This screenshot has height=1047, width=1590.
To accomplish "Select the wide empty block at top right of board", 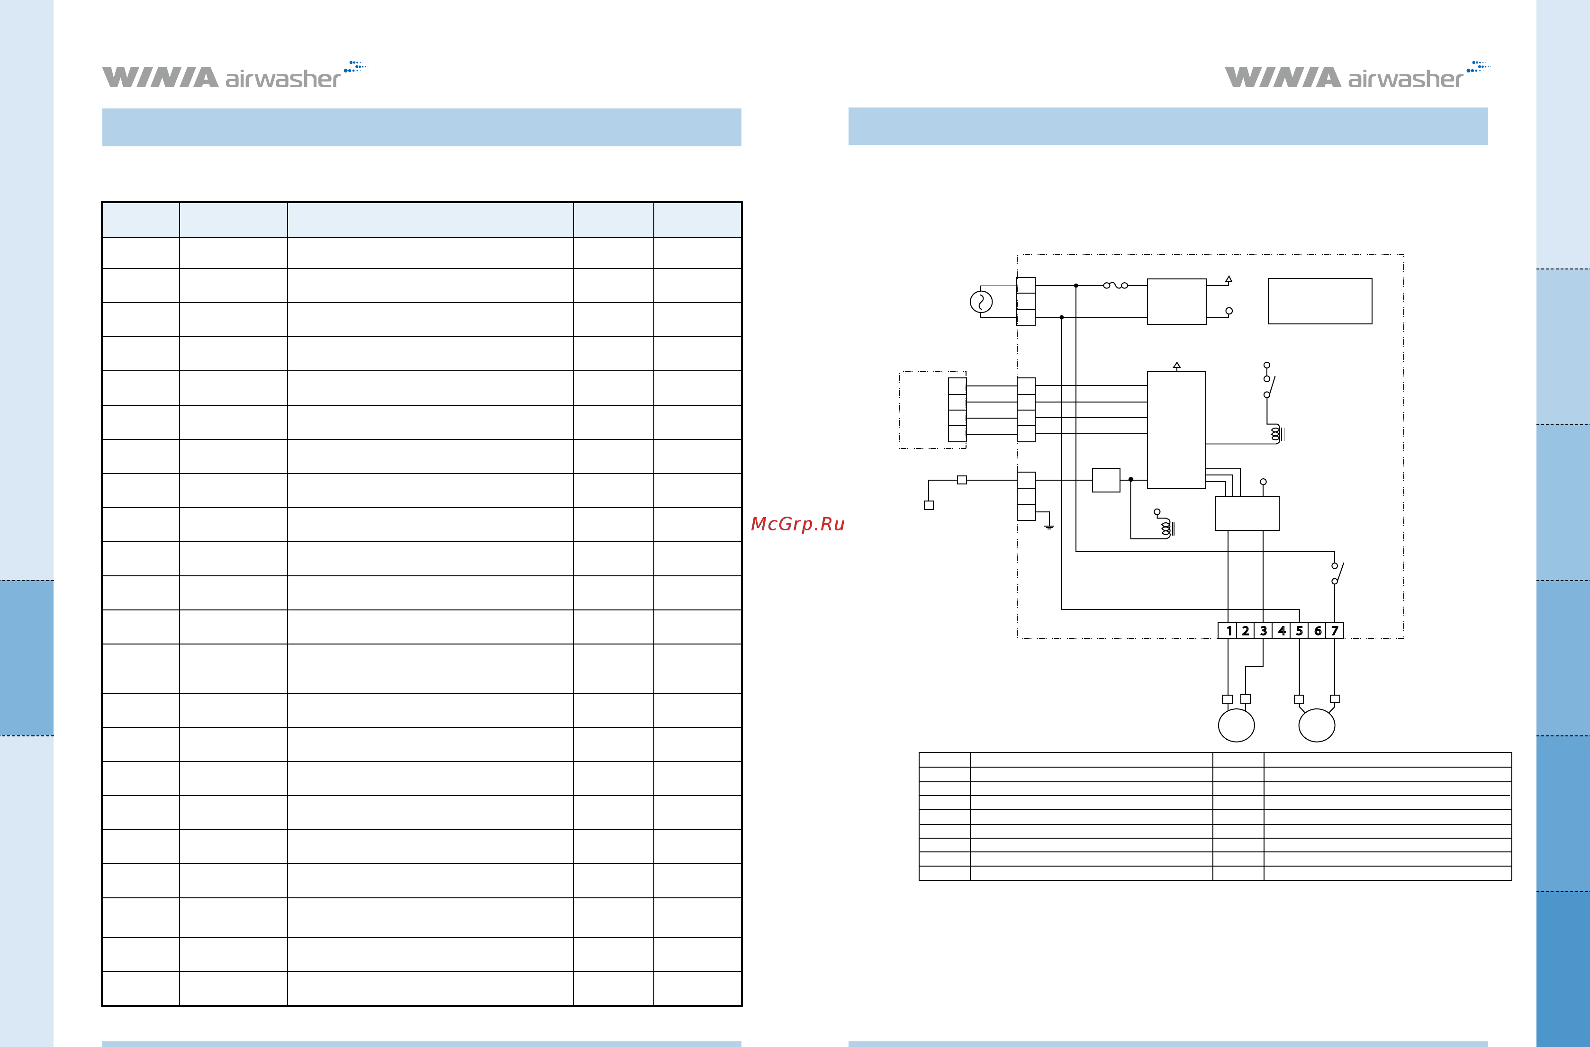I will (x=1320, y=301).
